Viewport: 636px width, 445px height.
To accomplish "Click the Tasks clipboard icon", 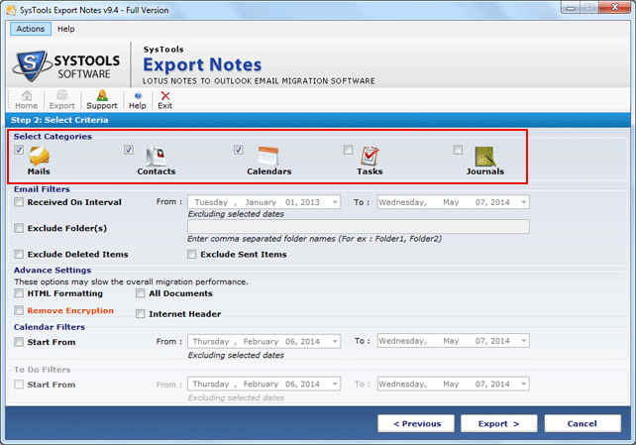I will pyautogui.click(x=370, y=157).
